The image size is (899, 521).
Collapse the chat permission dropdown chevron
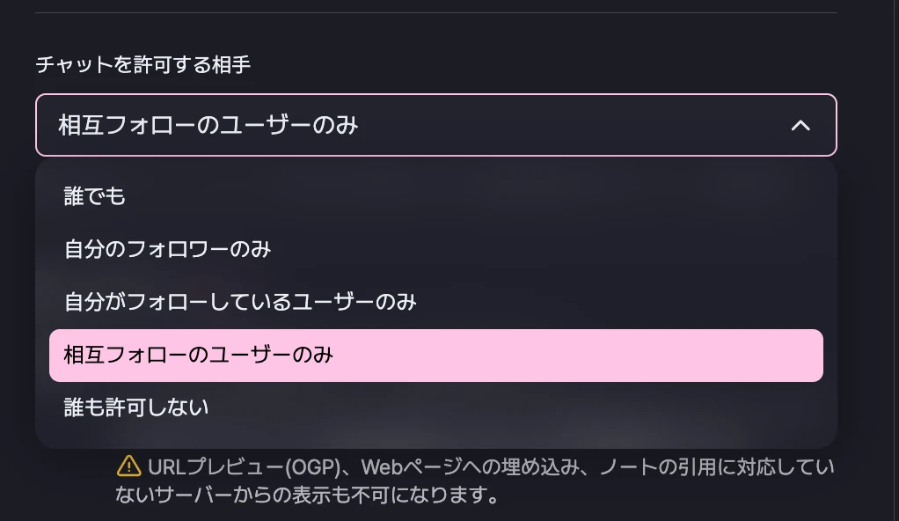(800, 125)
